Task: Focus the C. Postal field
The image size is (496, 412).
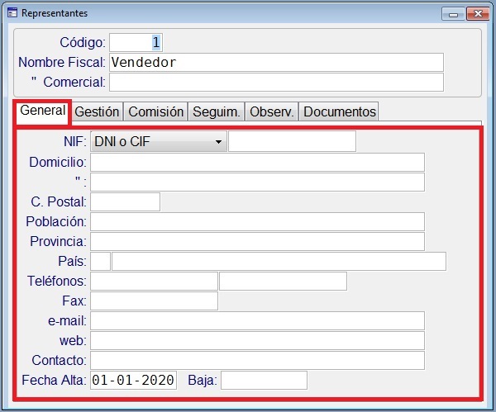Action: click(x=125, y=201)
